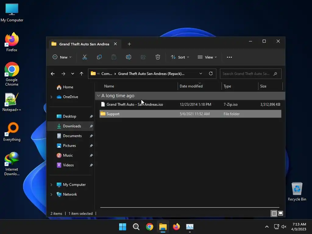This screenshot has width=312, height=234.
Task: Open the New item dropdown
Action: click(62, 57)
